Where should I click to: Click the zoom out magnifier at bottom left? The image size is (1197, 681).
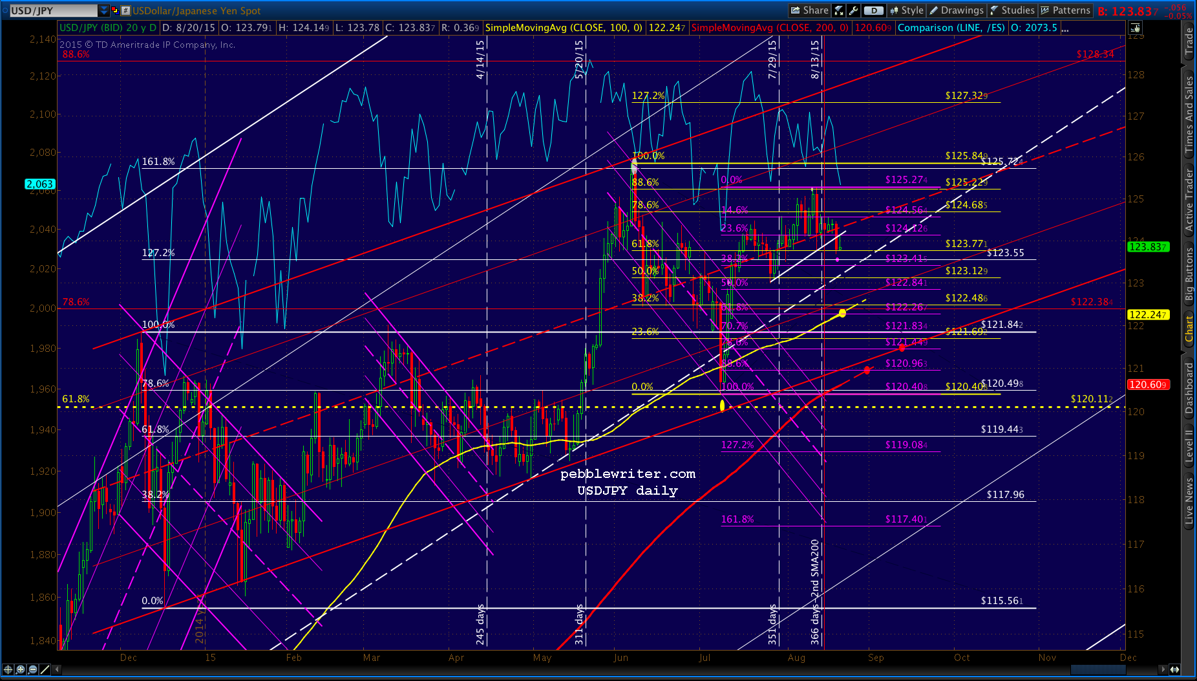click(x=32, y=669)
